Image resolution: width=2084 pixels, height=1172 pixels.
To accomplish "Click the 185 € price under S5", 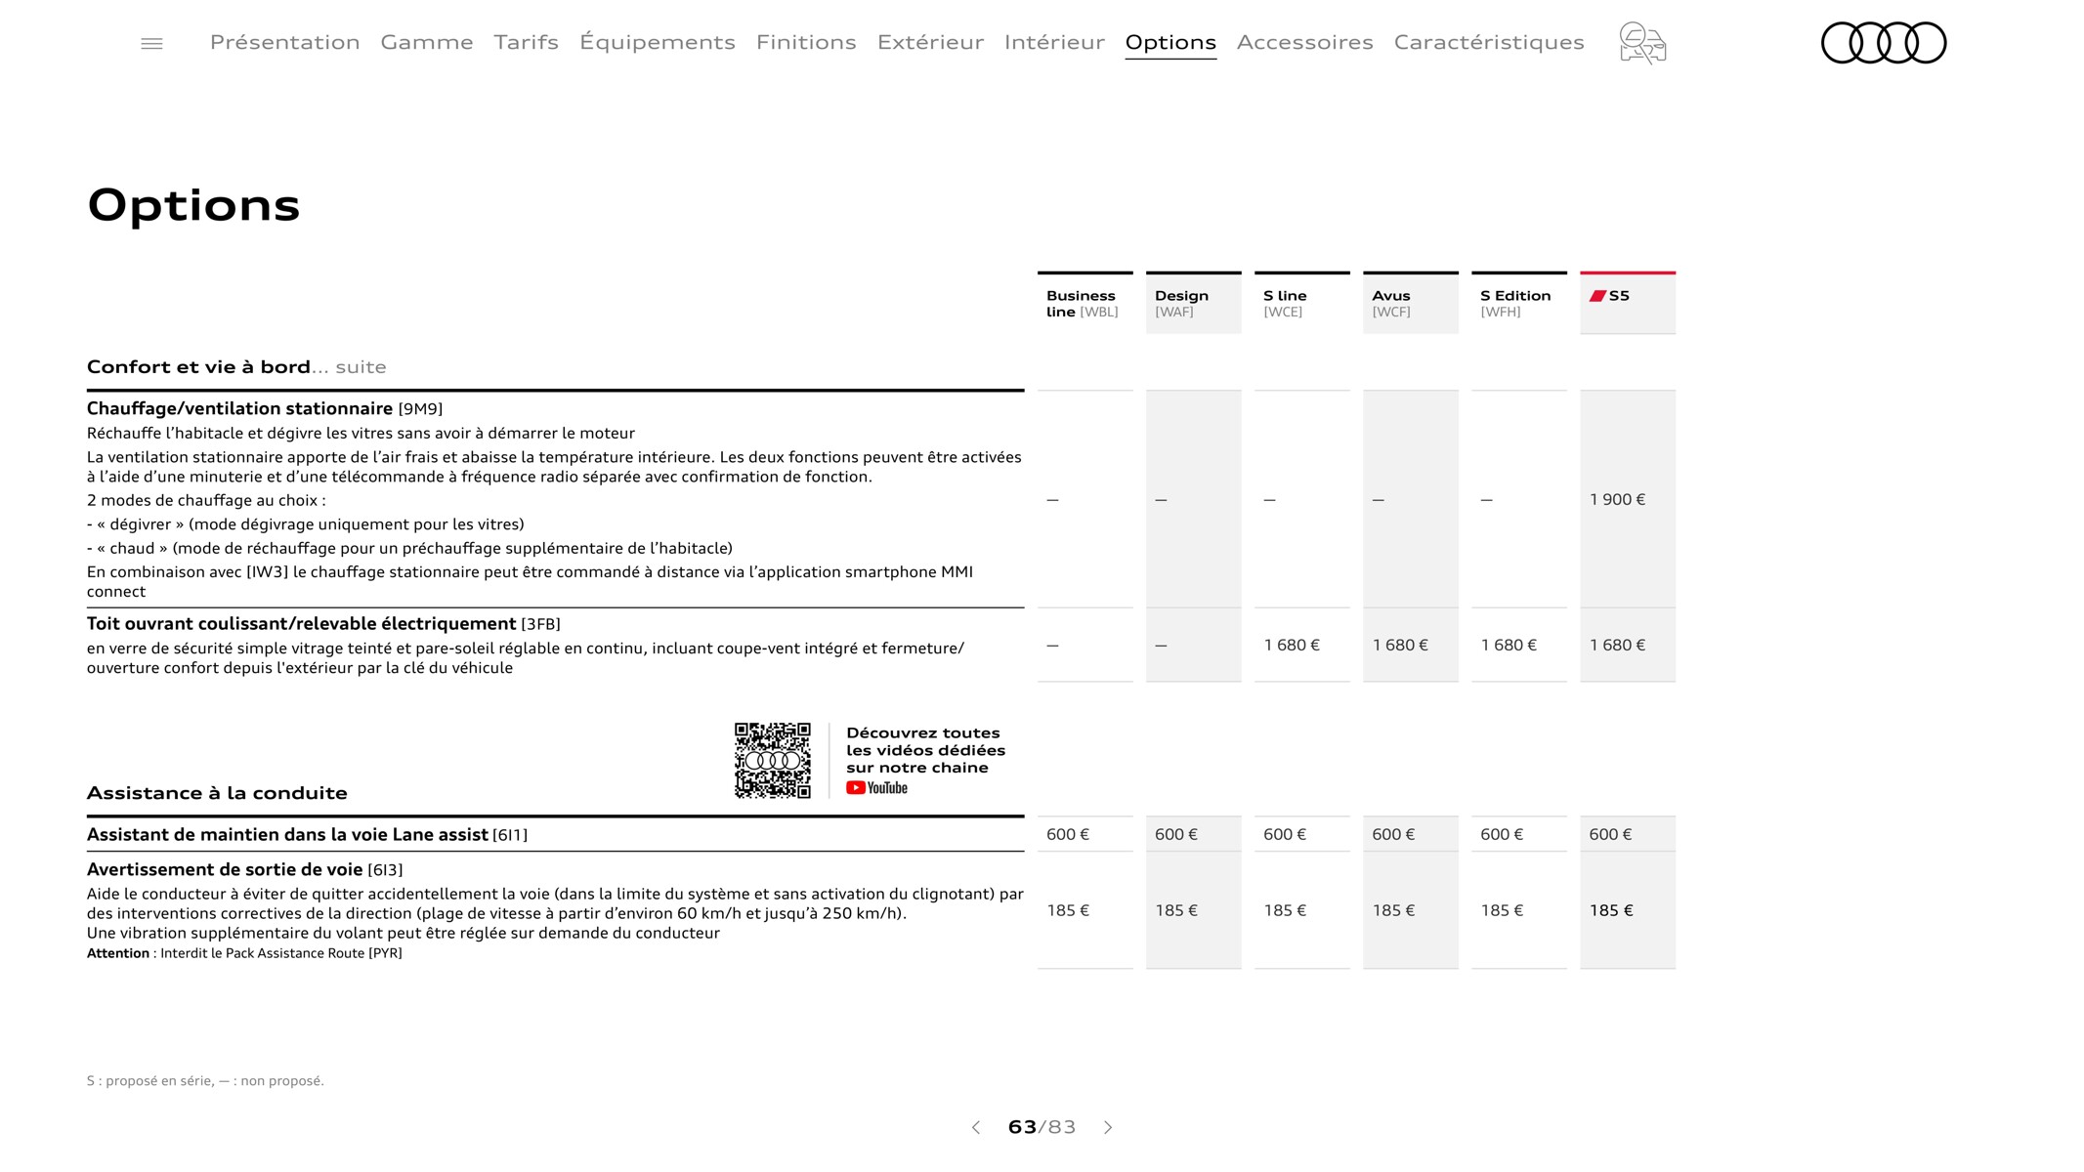I will (x=1611, y=910).
